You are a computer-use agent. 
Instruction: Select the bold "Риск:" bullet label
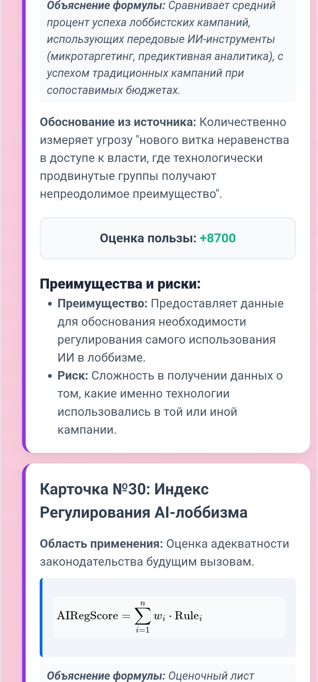pos(73,376)
